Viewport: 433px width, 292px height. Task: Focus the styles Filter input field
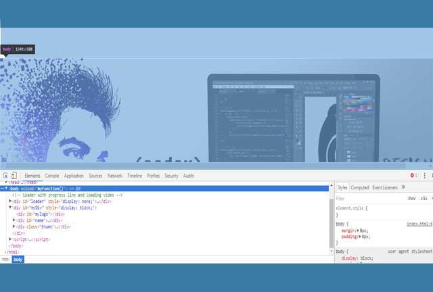tap(369, 199)
